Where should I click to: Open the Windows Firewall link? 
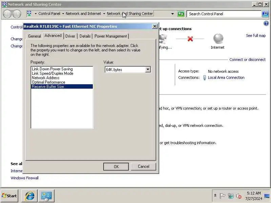(24, 178)
